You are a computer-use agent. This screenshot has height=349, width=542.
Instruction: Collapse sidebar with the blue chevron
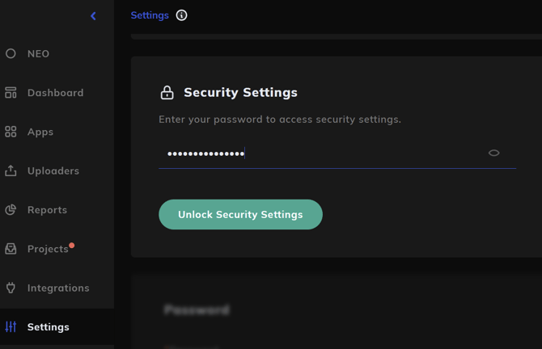coord(93,15)
